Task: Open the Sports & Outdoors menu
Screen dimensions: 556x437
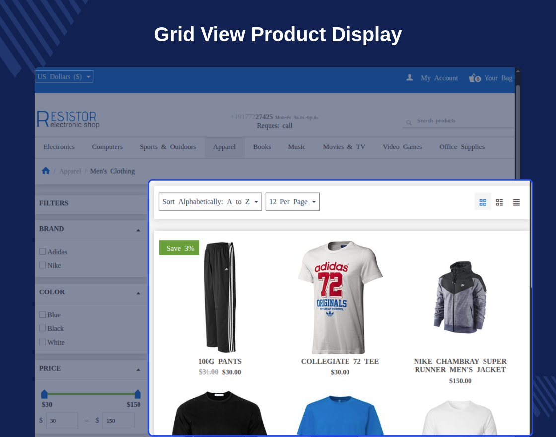Action: (168, 147)
